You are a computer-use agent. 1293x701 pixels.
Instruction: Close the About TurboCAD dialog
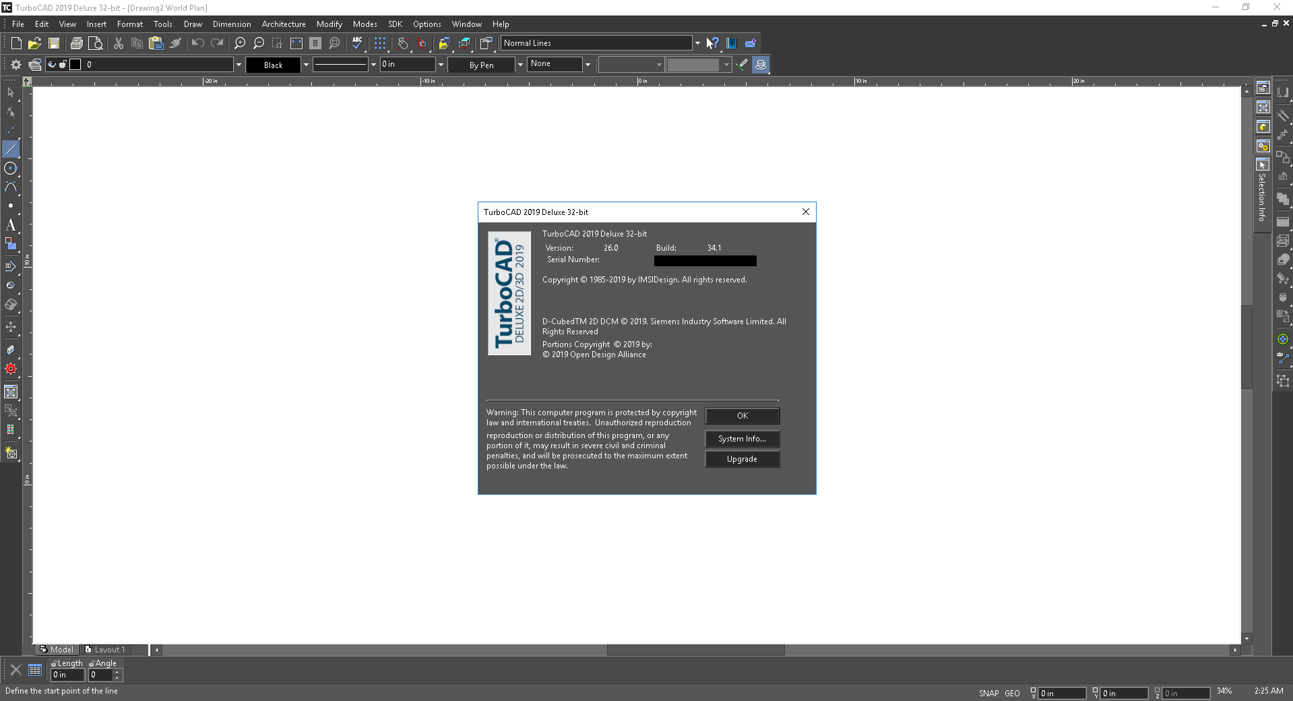[805, 212]
